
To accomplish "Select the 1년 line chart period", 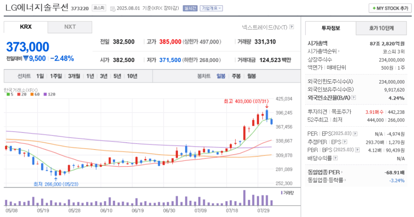I will click(90, 76).
